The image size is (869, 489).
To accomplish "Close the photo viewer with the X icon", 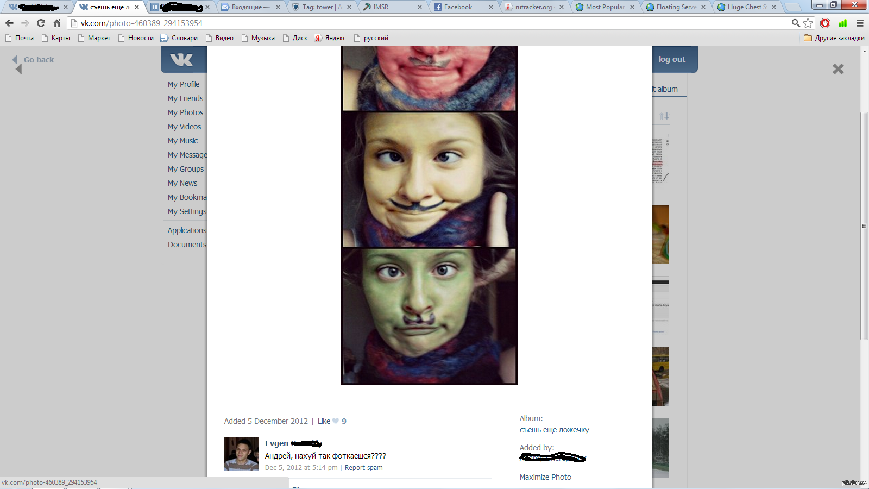I will (838, 69).
